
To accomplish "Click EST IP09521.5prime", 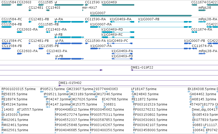I will coord(42,92).
